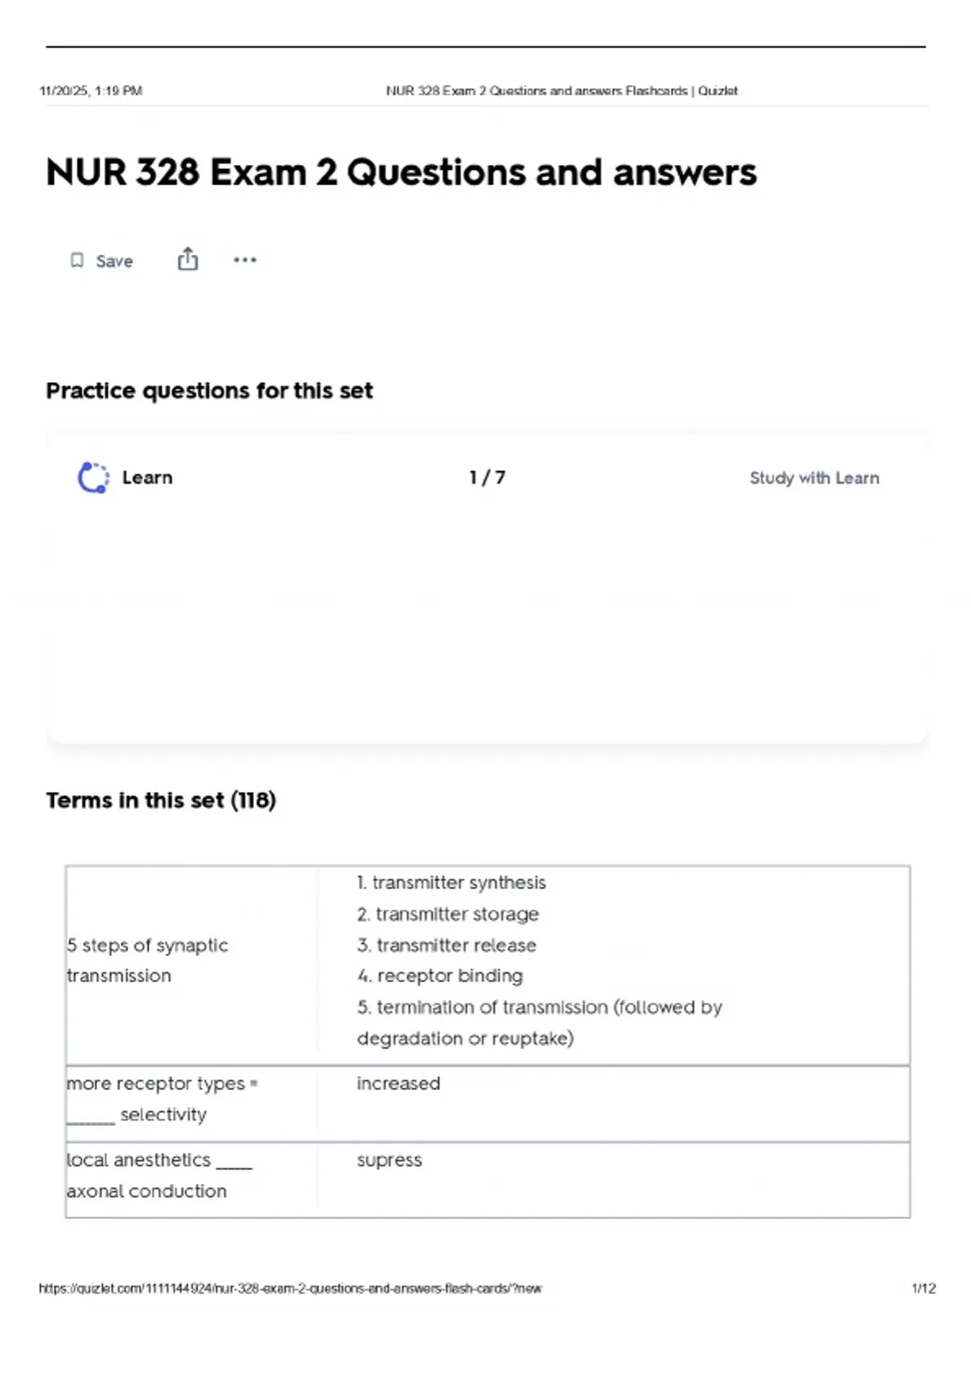This screenshot has height=1375, width=971.
Task: Select the Learn label in practice card
Action: (x=147, y=478)
